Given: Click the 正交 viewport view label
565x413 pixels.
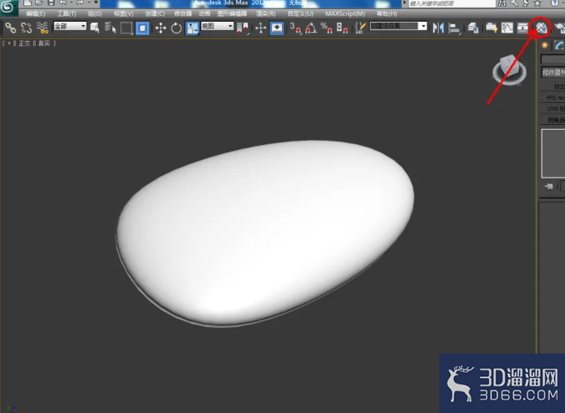Looking at the screenshot, I should click(24, 44).
